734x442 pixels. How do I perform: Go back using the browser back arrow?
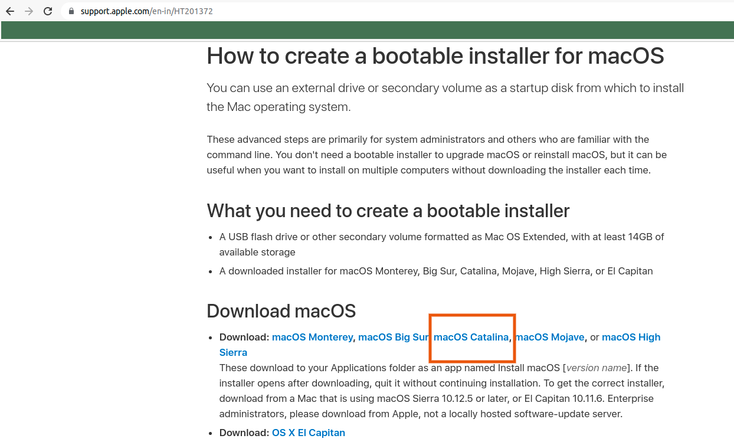click(10, 11)
